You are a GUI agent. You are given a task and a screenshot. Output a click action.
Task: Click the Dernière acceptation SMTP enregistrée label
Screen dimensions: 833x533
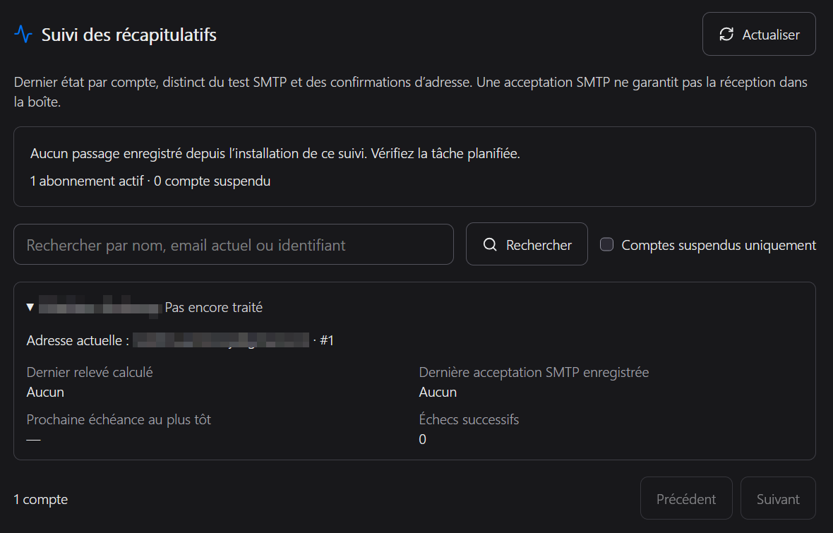[534, 372]
